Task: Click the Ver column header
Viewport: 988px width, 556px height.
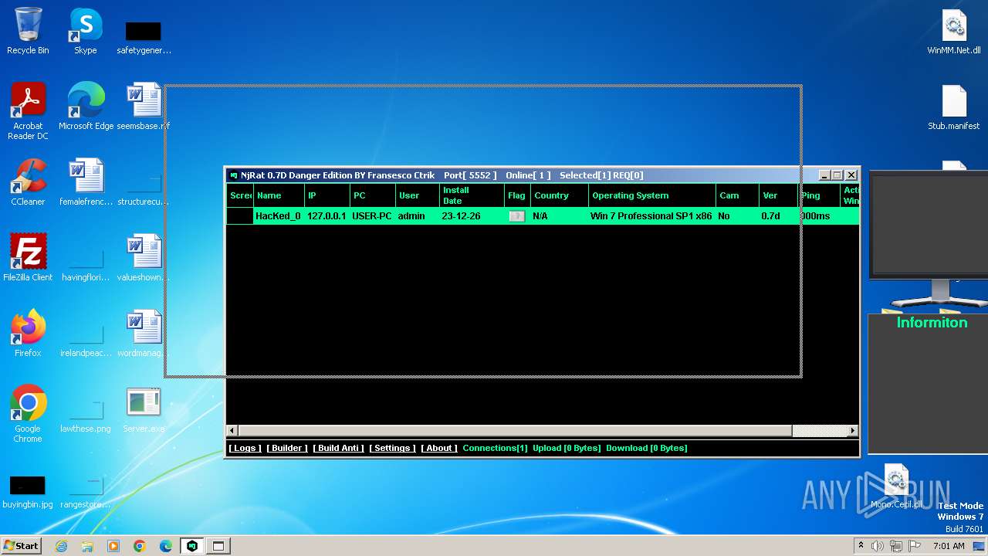Action: (x=778, y=195)
